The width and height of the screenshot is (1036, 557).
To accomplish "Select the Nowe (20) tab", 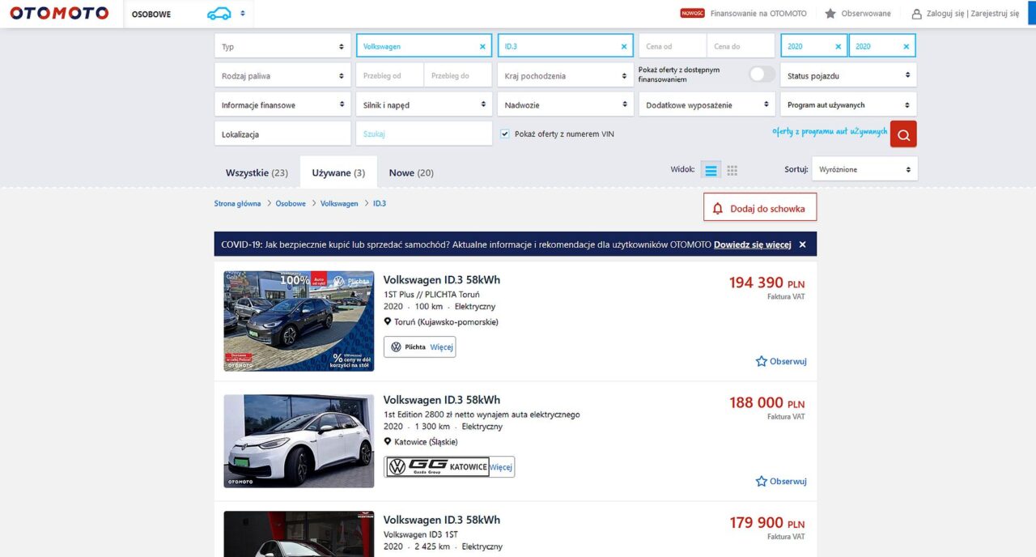I will coord(411,172).
